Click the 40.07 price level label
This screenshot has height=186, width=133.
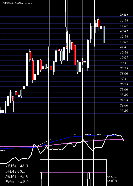tap(124, 58)
